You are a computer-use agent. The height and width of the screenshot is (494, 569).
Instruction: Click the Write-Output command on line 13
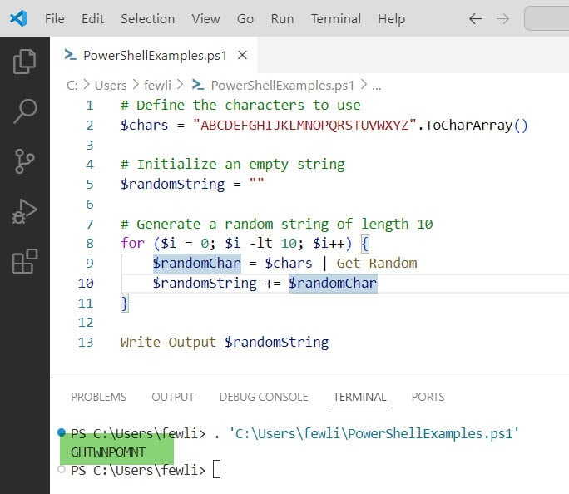pyautogui.click(x=168, y=343)
